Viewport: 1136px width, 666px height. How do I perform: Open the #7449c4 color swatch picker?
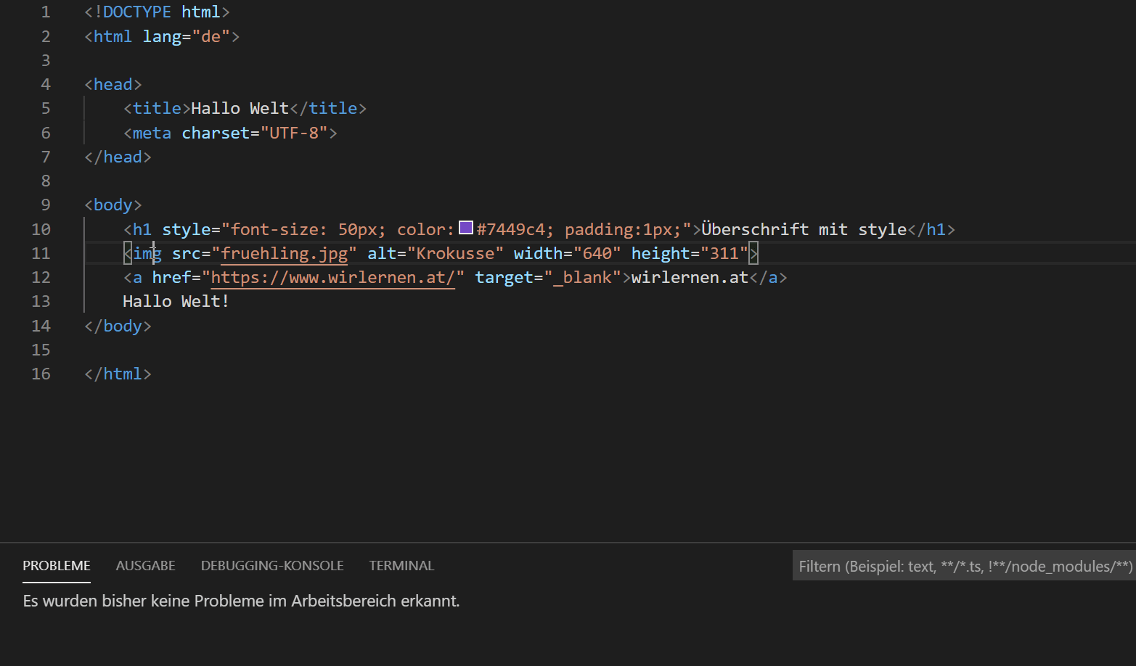pyautogui.click(x=466, y=229)
